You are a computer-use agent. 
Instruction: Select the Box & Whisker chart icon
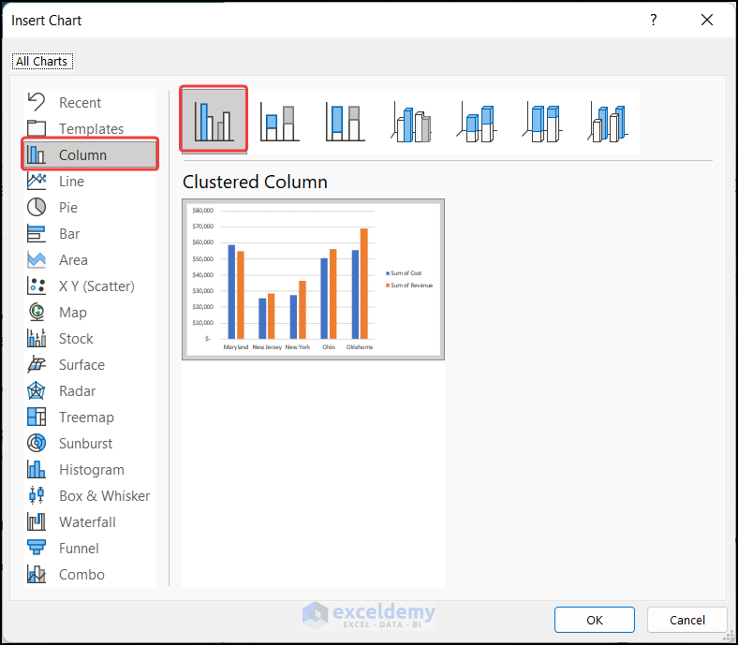coord(37,496)
